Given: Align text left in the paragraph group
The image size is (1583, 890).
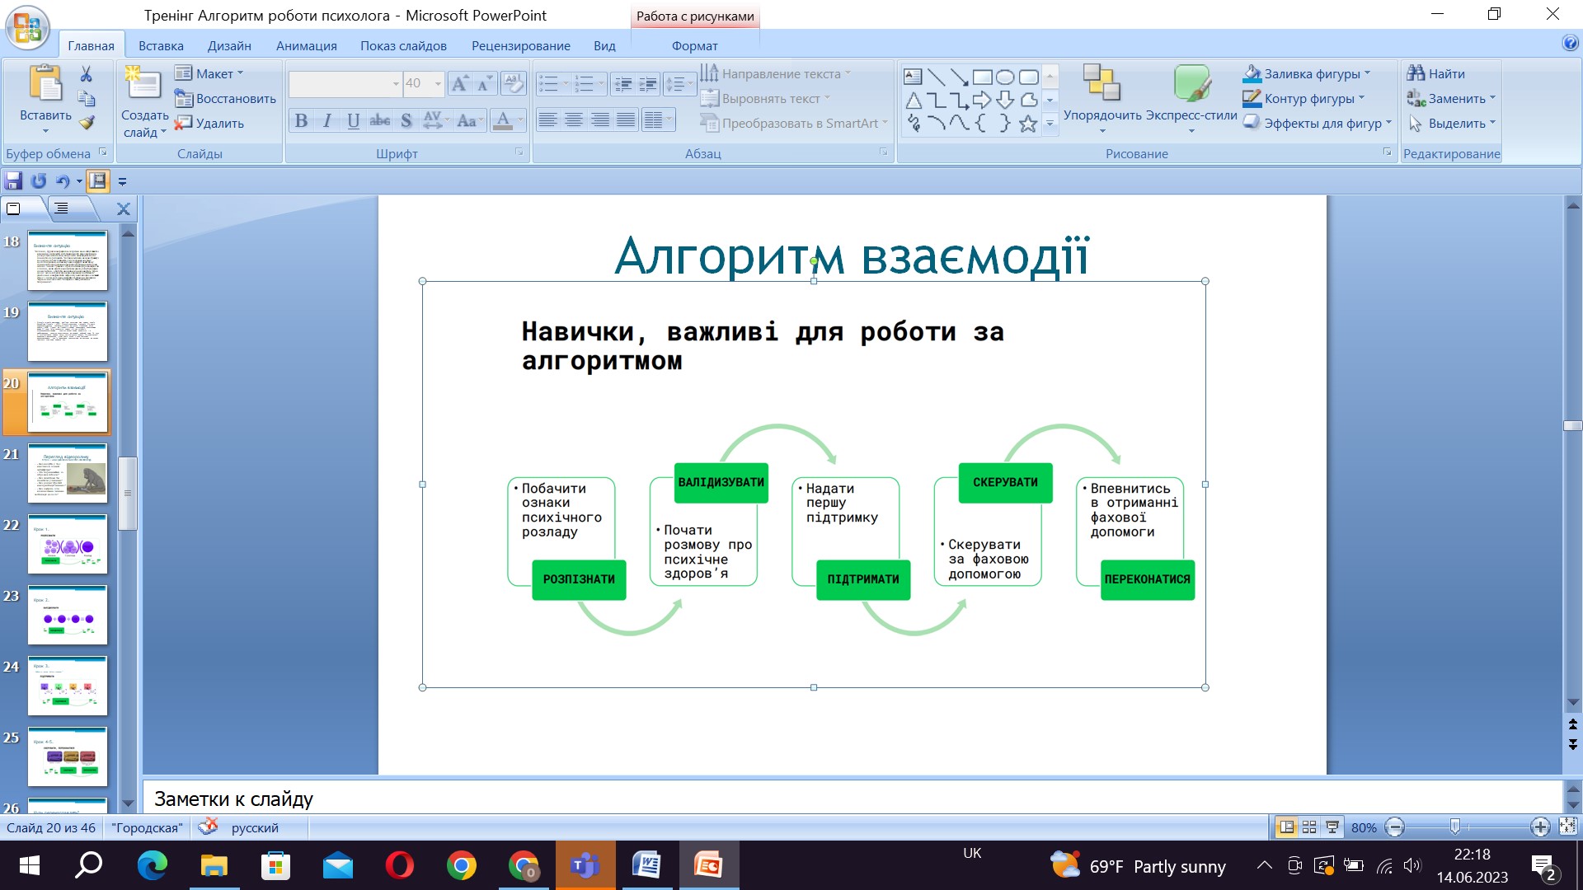Looking at the screenshot, I should point(547,120).
